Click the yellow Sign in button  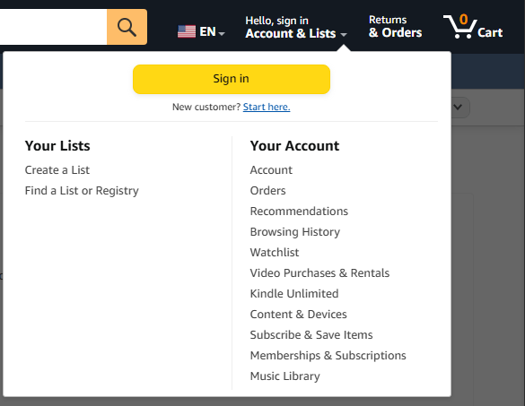(x=232, y=79)
